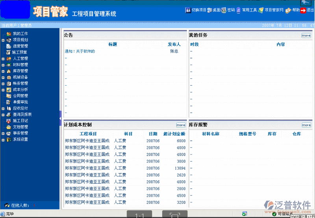315x218 pixels.
Task: Click the more button in 计划成本控制 panel
Action: 181,125
